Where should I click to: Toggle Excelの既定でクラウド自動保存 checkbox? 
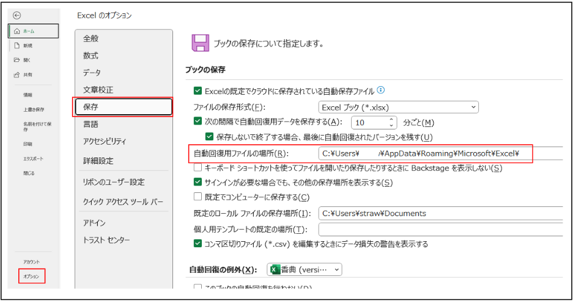(198, 91)
